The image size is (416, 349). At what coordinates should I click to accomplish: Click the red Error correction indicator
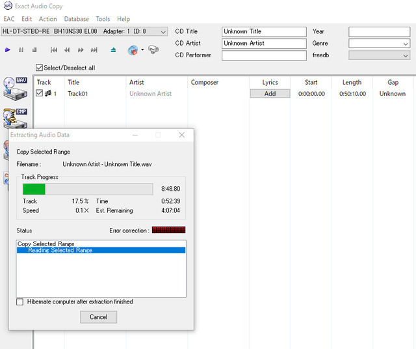click(x=169, y=230)
